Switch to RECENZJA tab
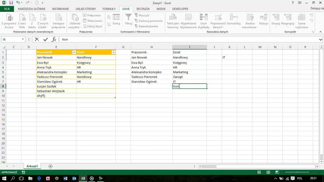324x182 pixels. pos(143,9)
